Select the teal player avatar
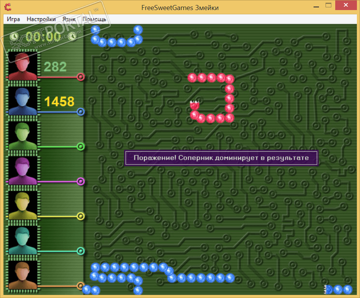 click(23, 240)
